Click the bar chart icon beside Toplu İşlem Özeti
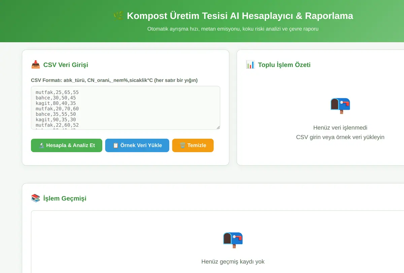The width and height of the screenshot is (404, 273). 250,65
